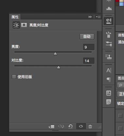Click the 亮度/对比度 title text
The width and height of the screenshot is (124, 136).
pyautogui.click(x=39, y=25)
